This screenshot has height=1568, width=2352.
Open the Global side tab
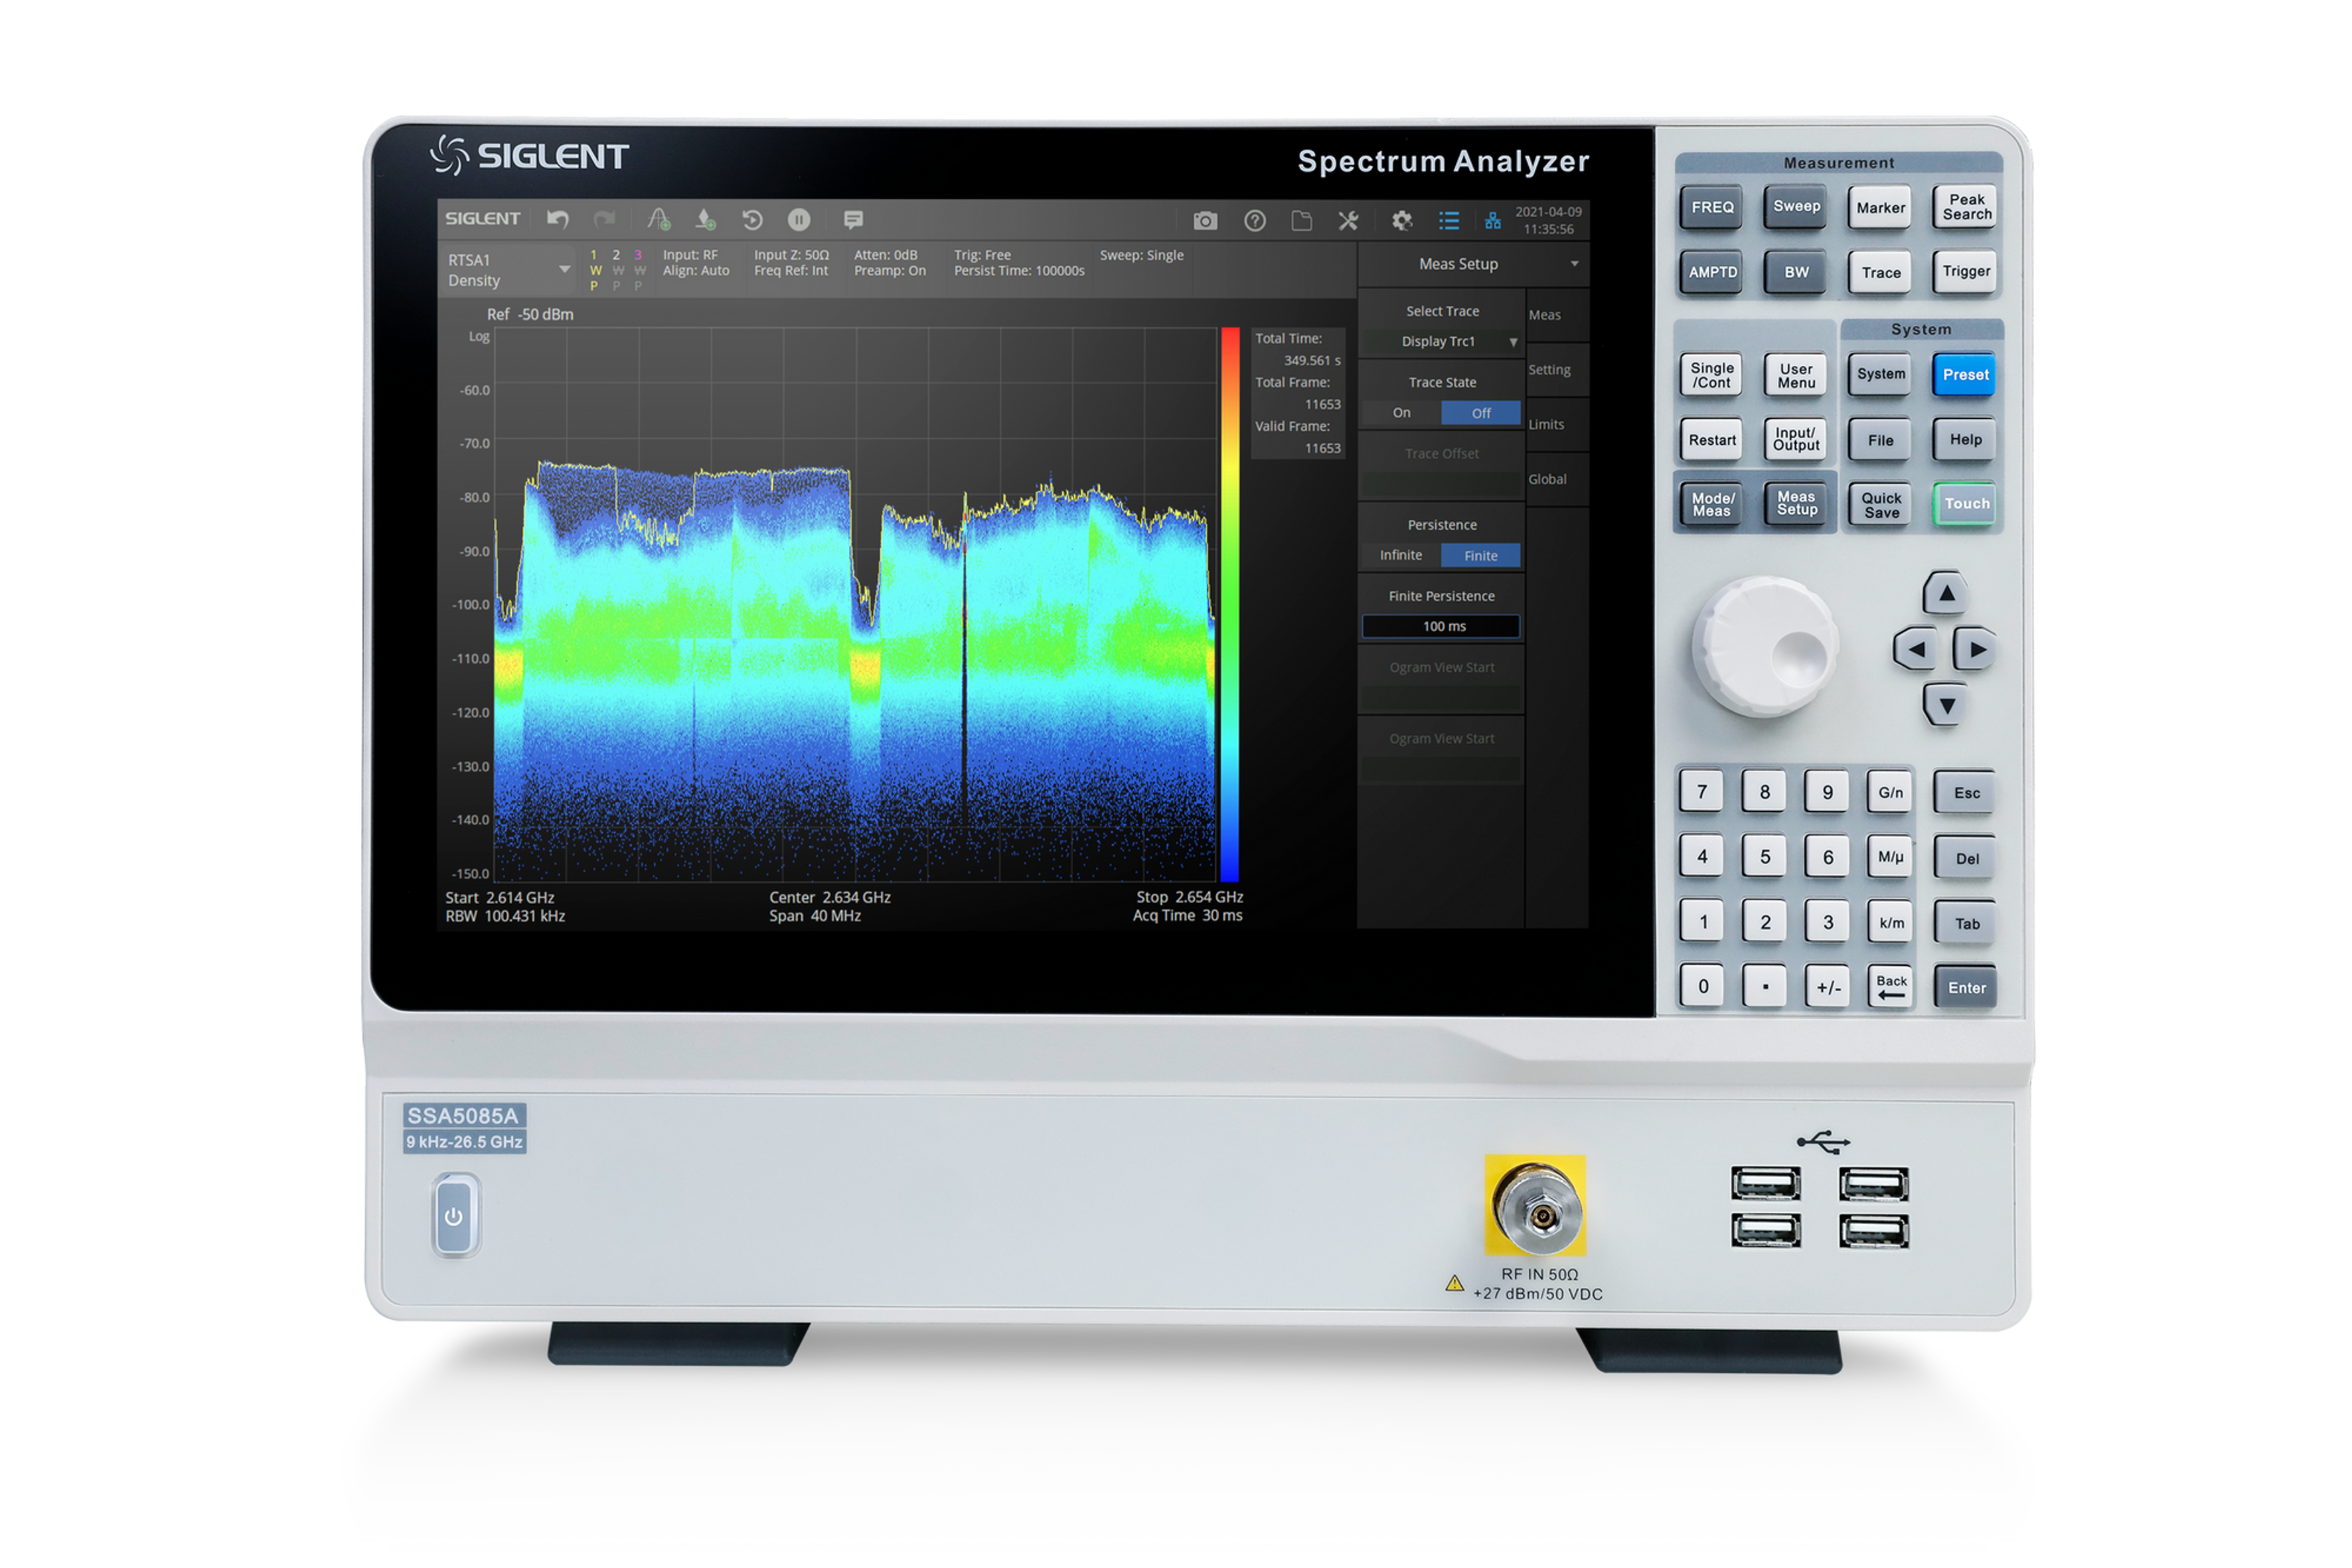click(1547, 479)
